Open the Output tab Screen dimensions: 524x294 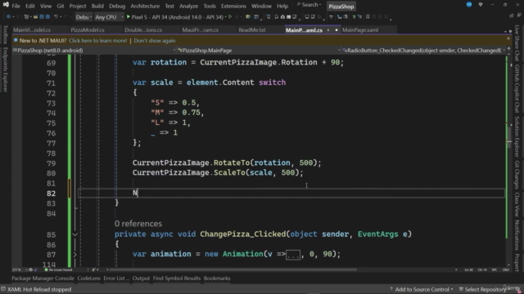tap(141, 278)
